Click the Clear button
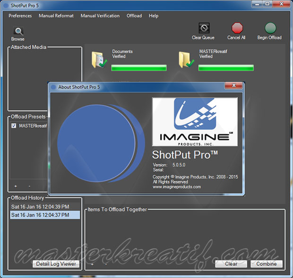Viewport: 293px width, 278px height. tap(231, 264)
